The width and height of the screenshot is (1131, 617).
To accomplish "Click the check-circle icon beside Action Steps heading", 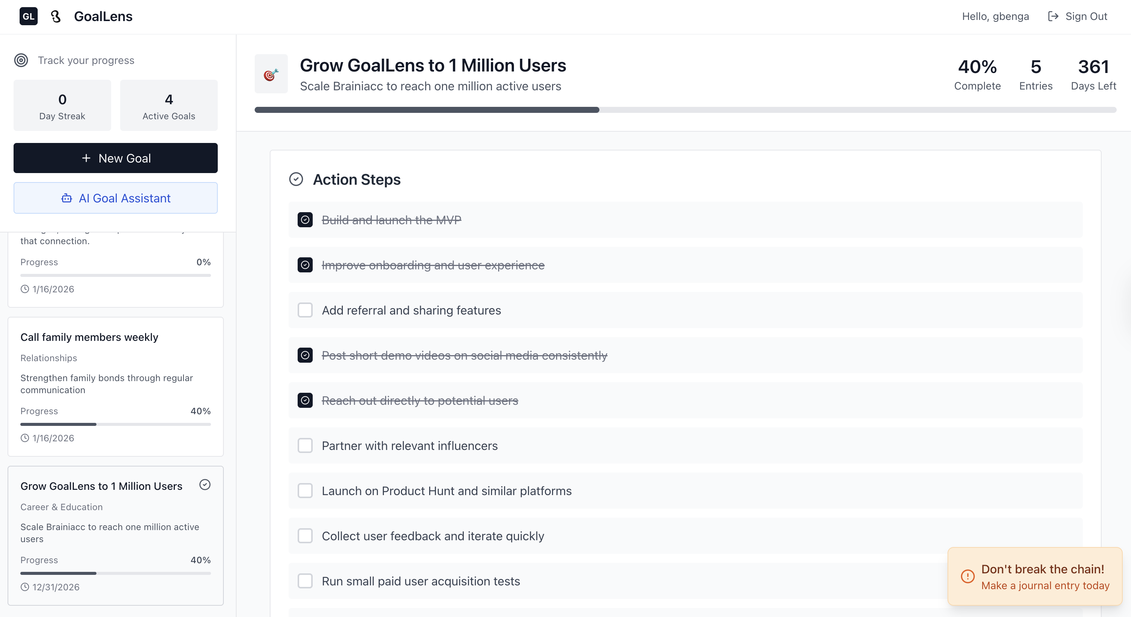I will coord(297,179).
